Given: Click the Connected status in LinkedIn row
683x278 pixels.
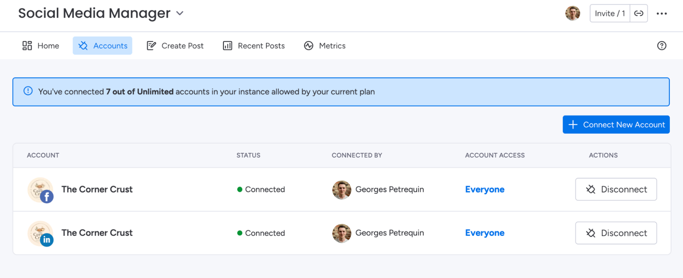Looking at the screenshot, I should pyautogui.click(x=261, y=233).
